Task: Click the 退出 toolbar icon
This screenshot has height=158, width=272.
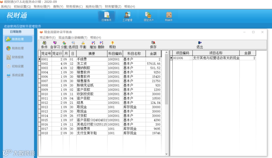Action: pos(199,45)
